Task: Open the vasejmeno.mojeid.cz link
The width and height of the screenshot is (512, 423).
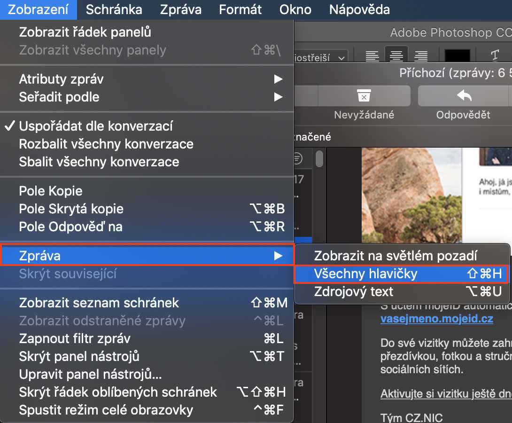Action: (x=436, y=319)
